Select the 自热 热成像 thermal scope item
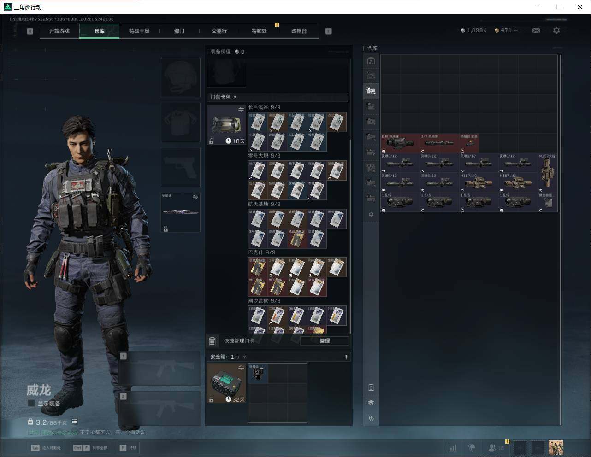 click(x=400, y=144)
